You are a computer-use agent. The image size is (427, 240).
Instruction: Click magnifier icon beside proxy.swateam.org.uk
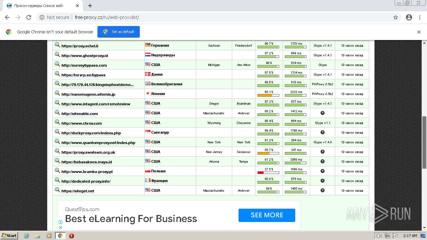(57, 151)
